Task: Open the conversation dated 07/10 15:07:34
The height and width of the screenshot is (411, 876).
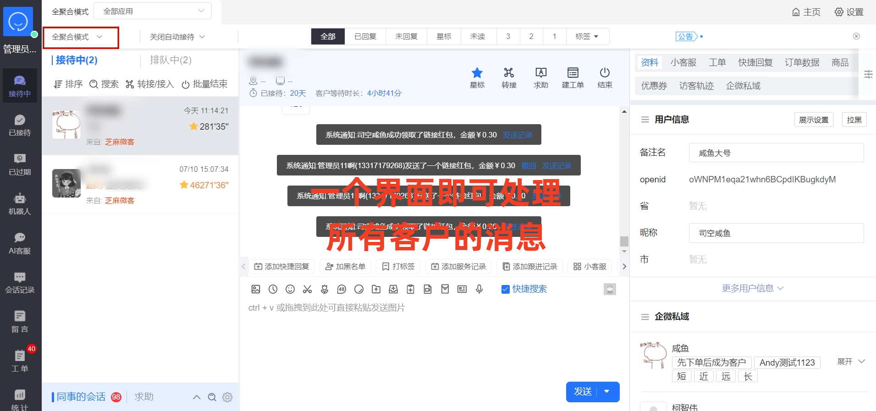Action: point(140,184)
